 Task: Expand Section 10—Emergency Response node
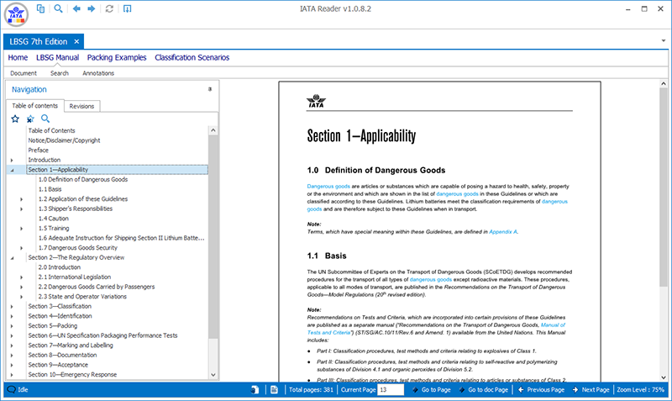[x=12, y=375]
